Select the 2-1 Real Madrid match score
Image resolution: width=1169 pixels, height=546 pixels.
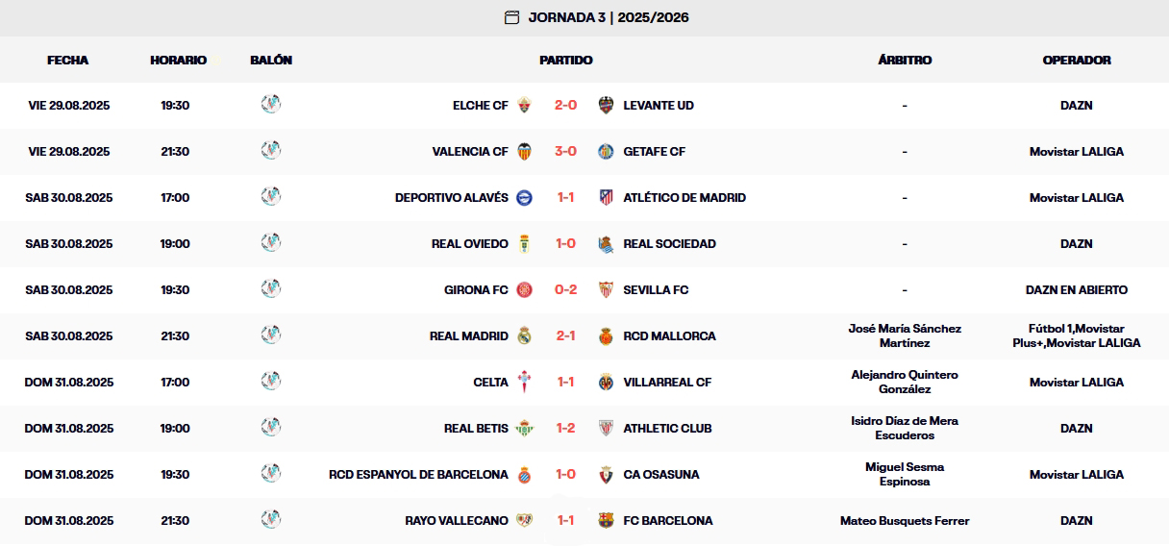[565, 335]
